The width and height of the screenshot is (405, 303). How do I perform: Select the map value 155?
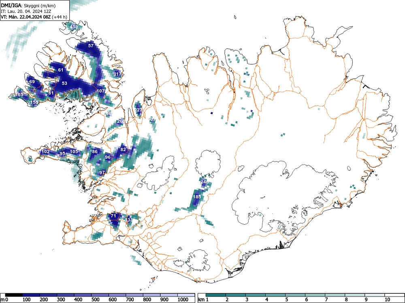(34, 102)
